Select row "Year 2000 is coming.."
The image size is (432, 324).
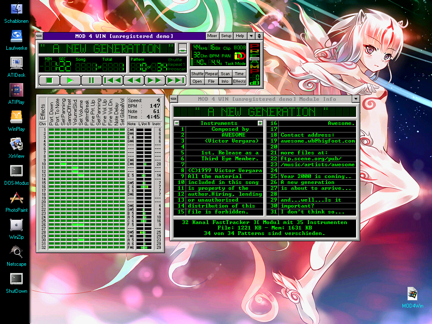(311, 176)
